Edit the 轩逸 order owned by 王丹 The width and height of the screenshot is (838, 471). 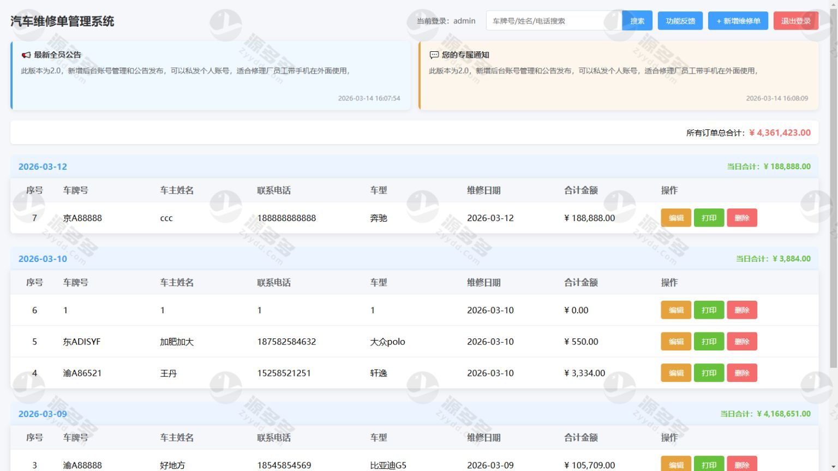click(675, 373)
